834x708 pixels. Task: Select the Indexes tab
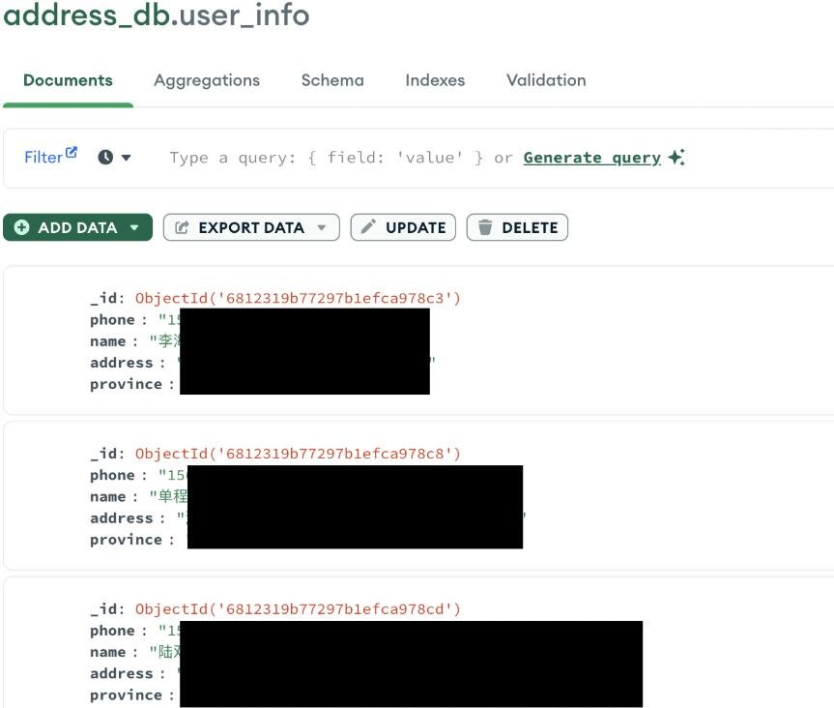click(x=435, y=80)
